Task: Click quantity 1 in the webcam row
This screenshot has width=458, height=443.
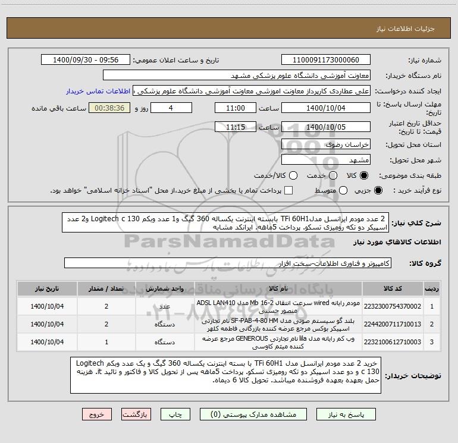Action: (x=106, y=342)
